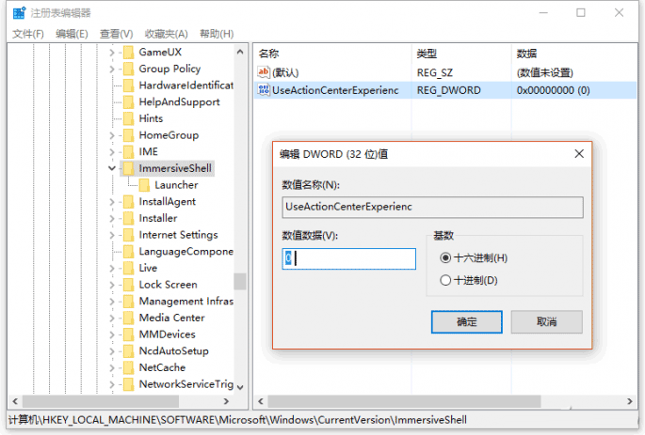Click the GameUX folder icon
645x435 pixels.
[x=129, y=52]
